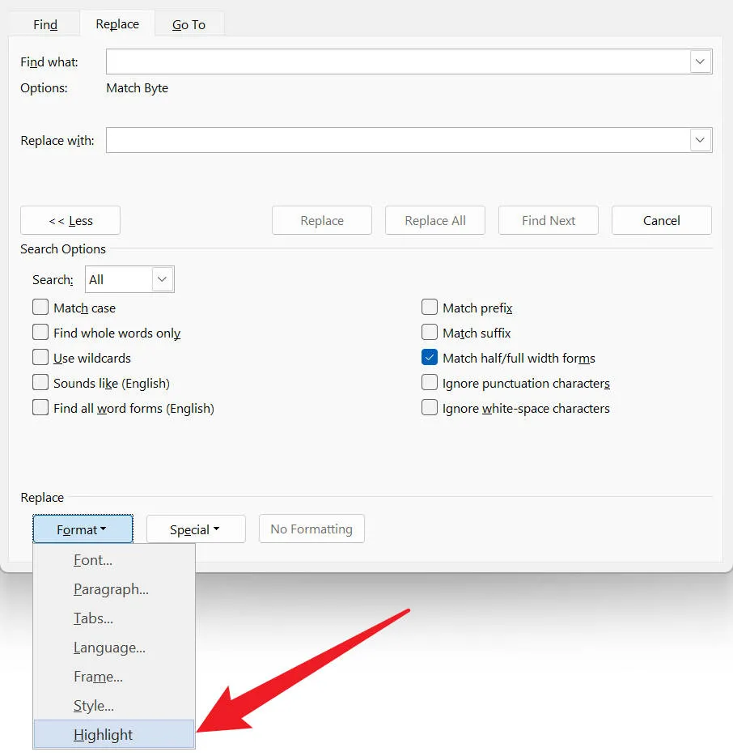Switch to the Go To tab
This screenshot has width=733, height=756.
189,24
